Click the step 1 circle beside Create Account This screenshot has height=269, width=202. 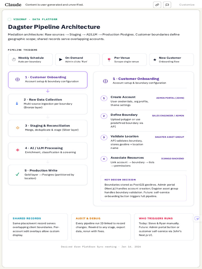tap(104, 98)
